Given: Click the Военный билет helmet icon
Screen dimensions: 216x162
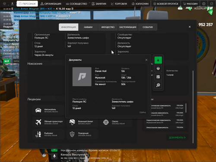Looking at the screenshot, I should click(72, 122).
